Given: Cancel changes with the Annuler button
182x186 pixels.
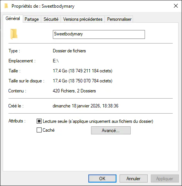Looking at the screenshot, I should (x=133, y=178).
